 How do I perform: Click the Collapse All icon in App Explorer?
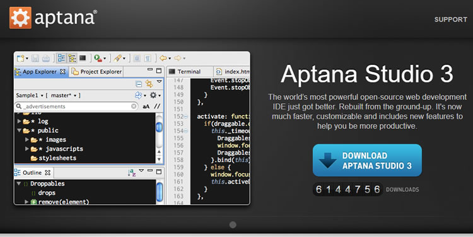pyautogui.click(x=139, y=84)
